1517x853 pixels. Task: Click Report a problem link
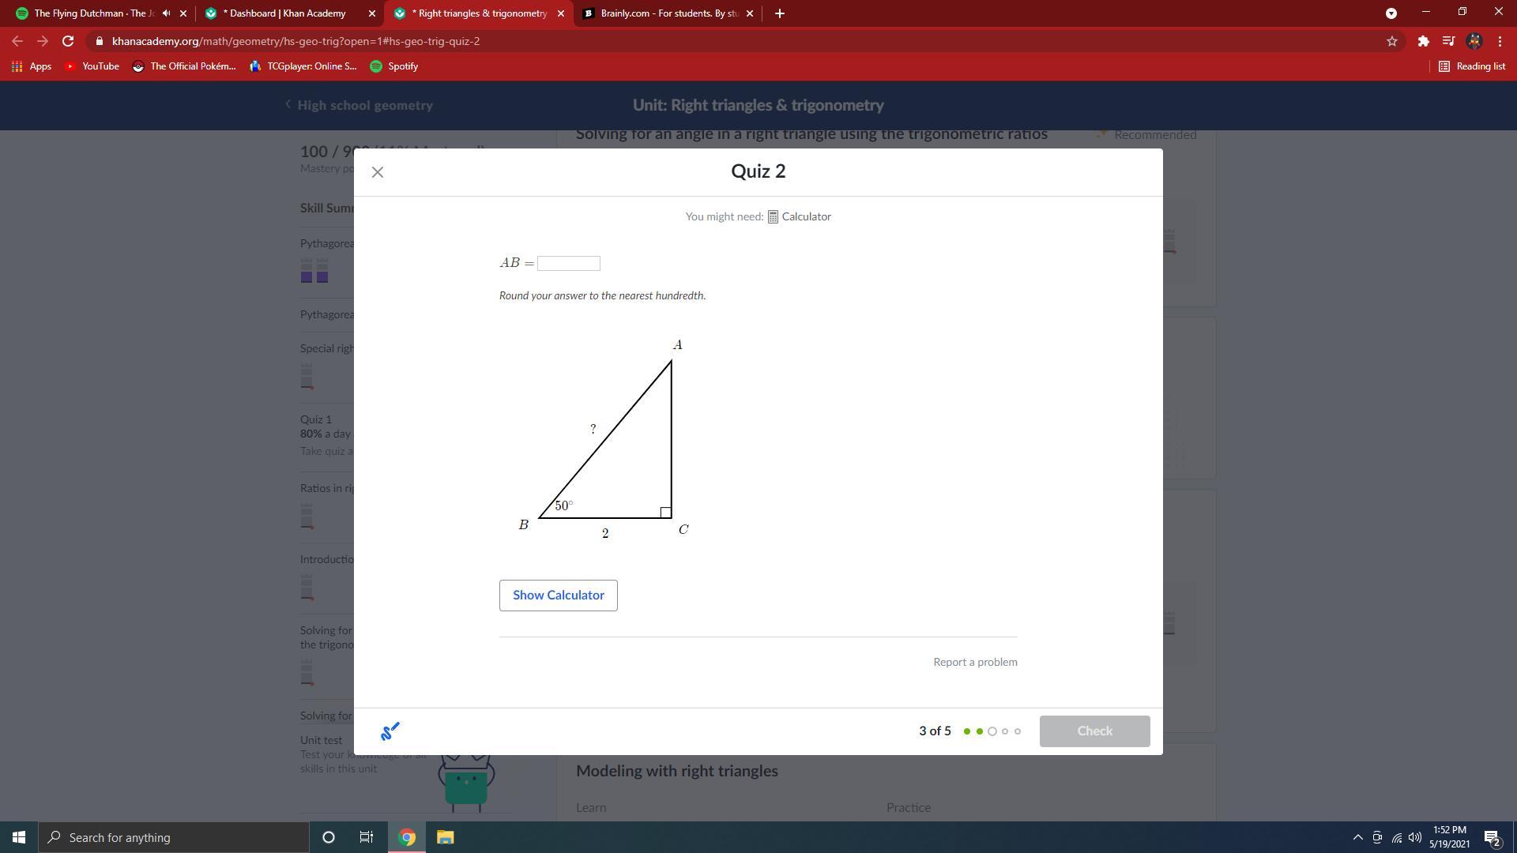pyautogui.click(x=975, y=662)
